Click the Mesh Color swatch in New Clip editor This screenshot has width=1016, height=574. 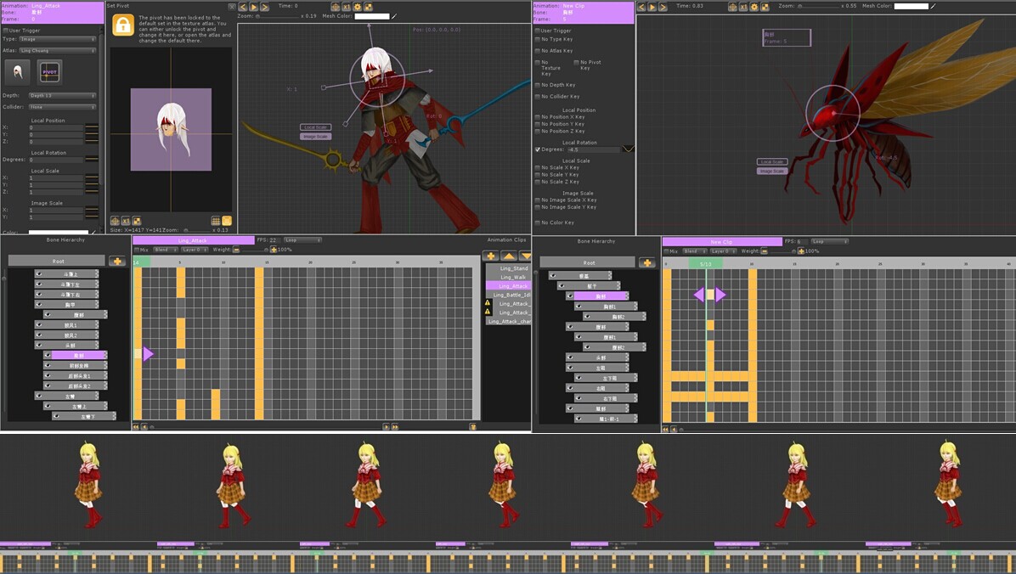point(911,7)
